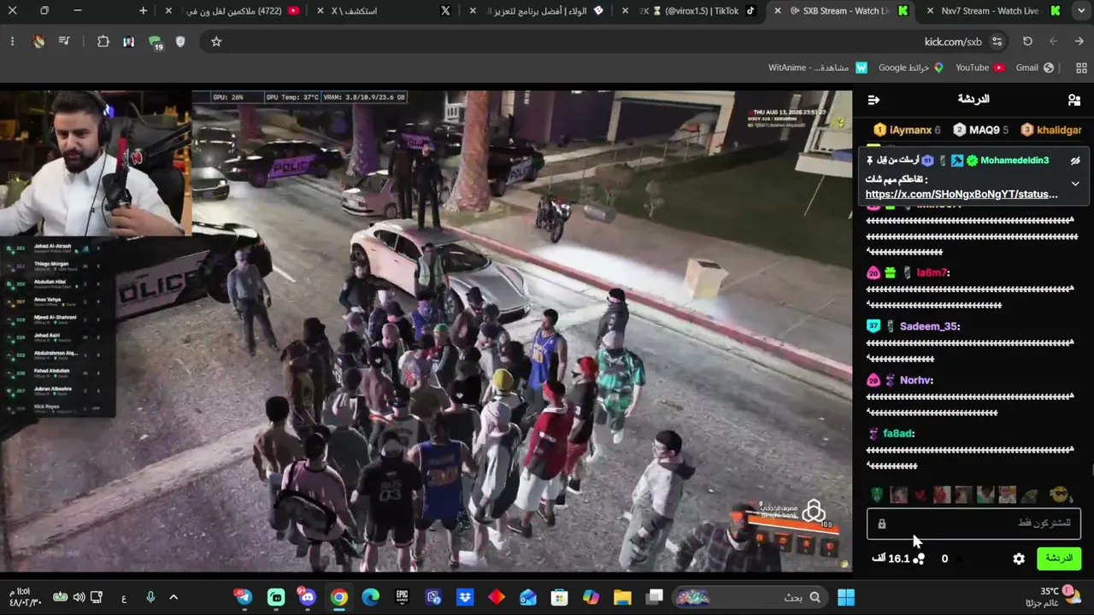Go forward to next page
Screen dimensions: 1094x615
click(x=1053, y=42)
